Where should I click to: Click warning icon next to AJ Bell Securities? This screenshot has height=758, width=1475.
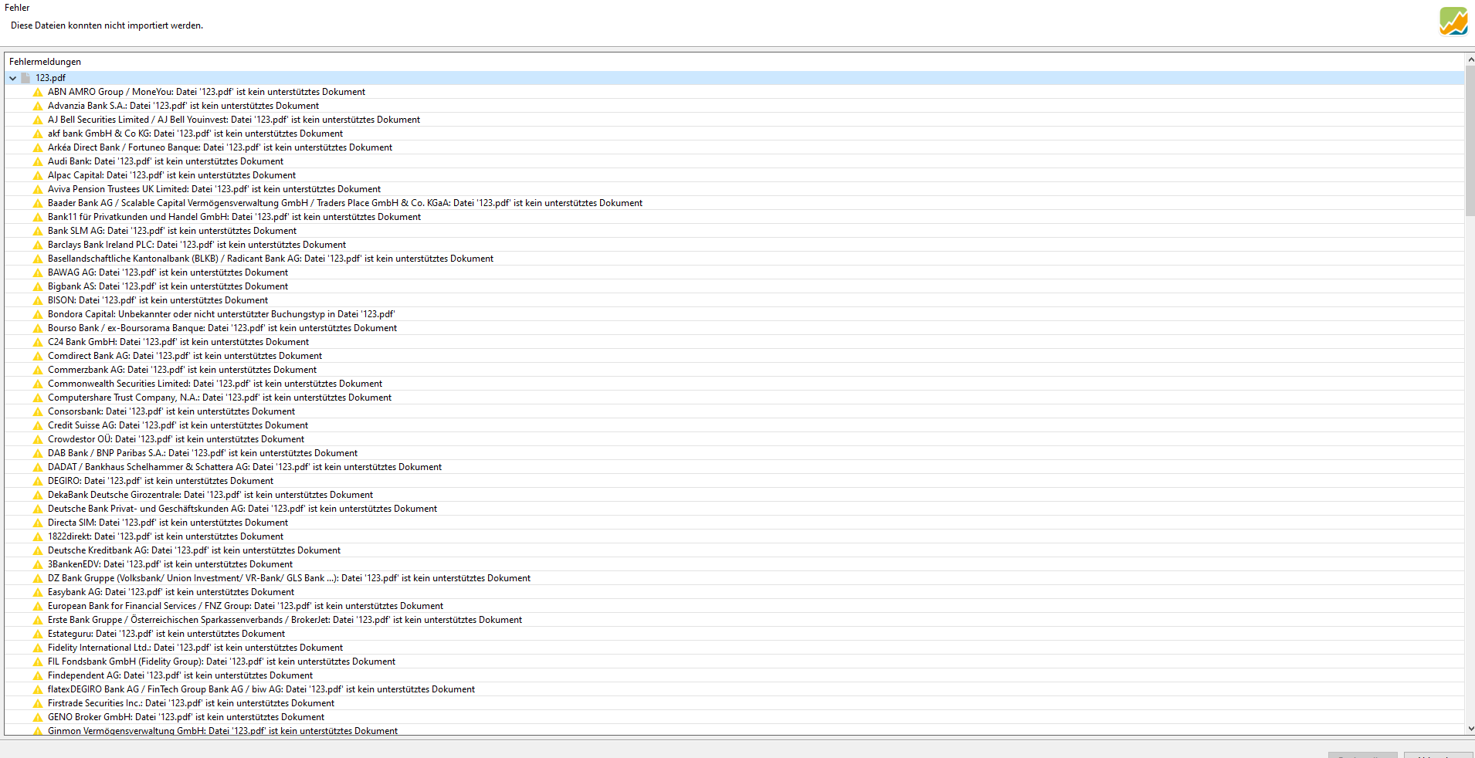coord(38,120)
